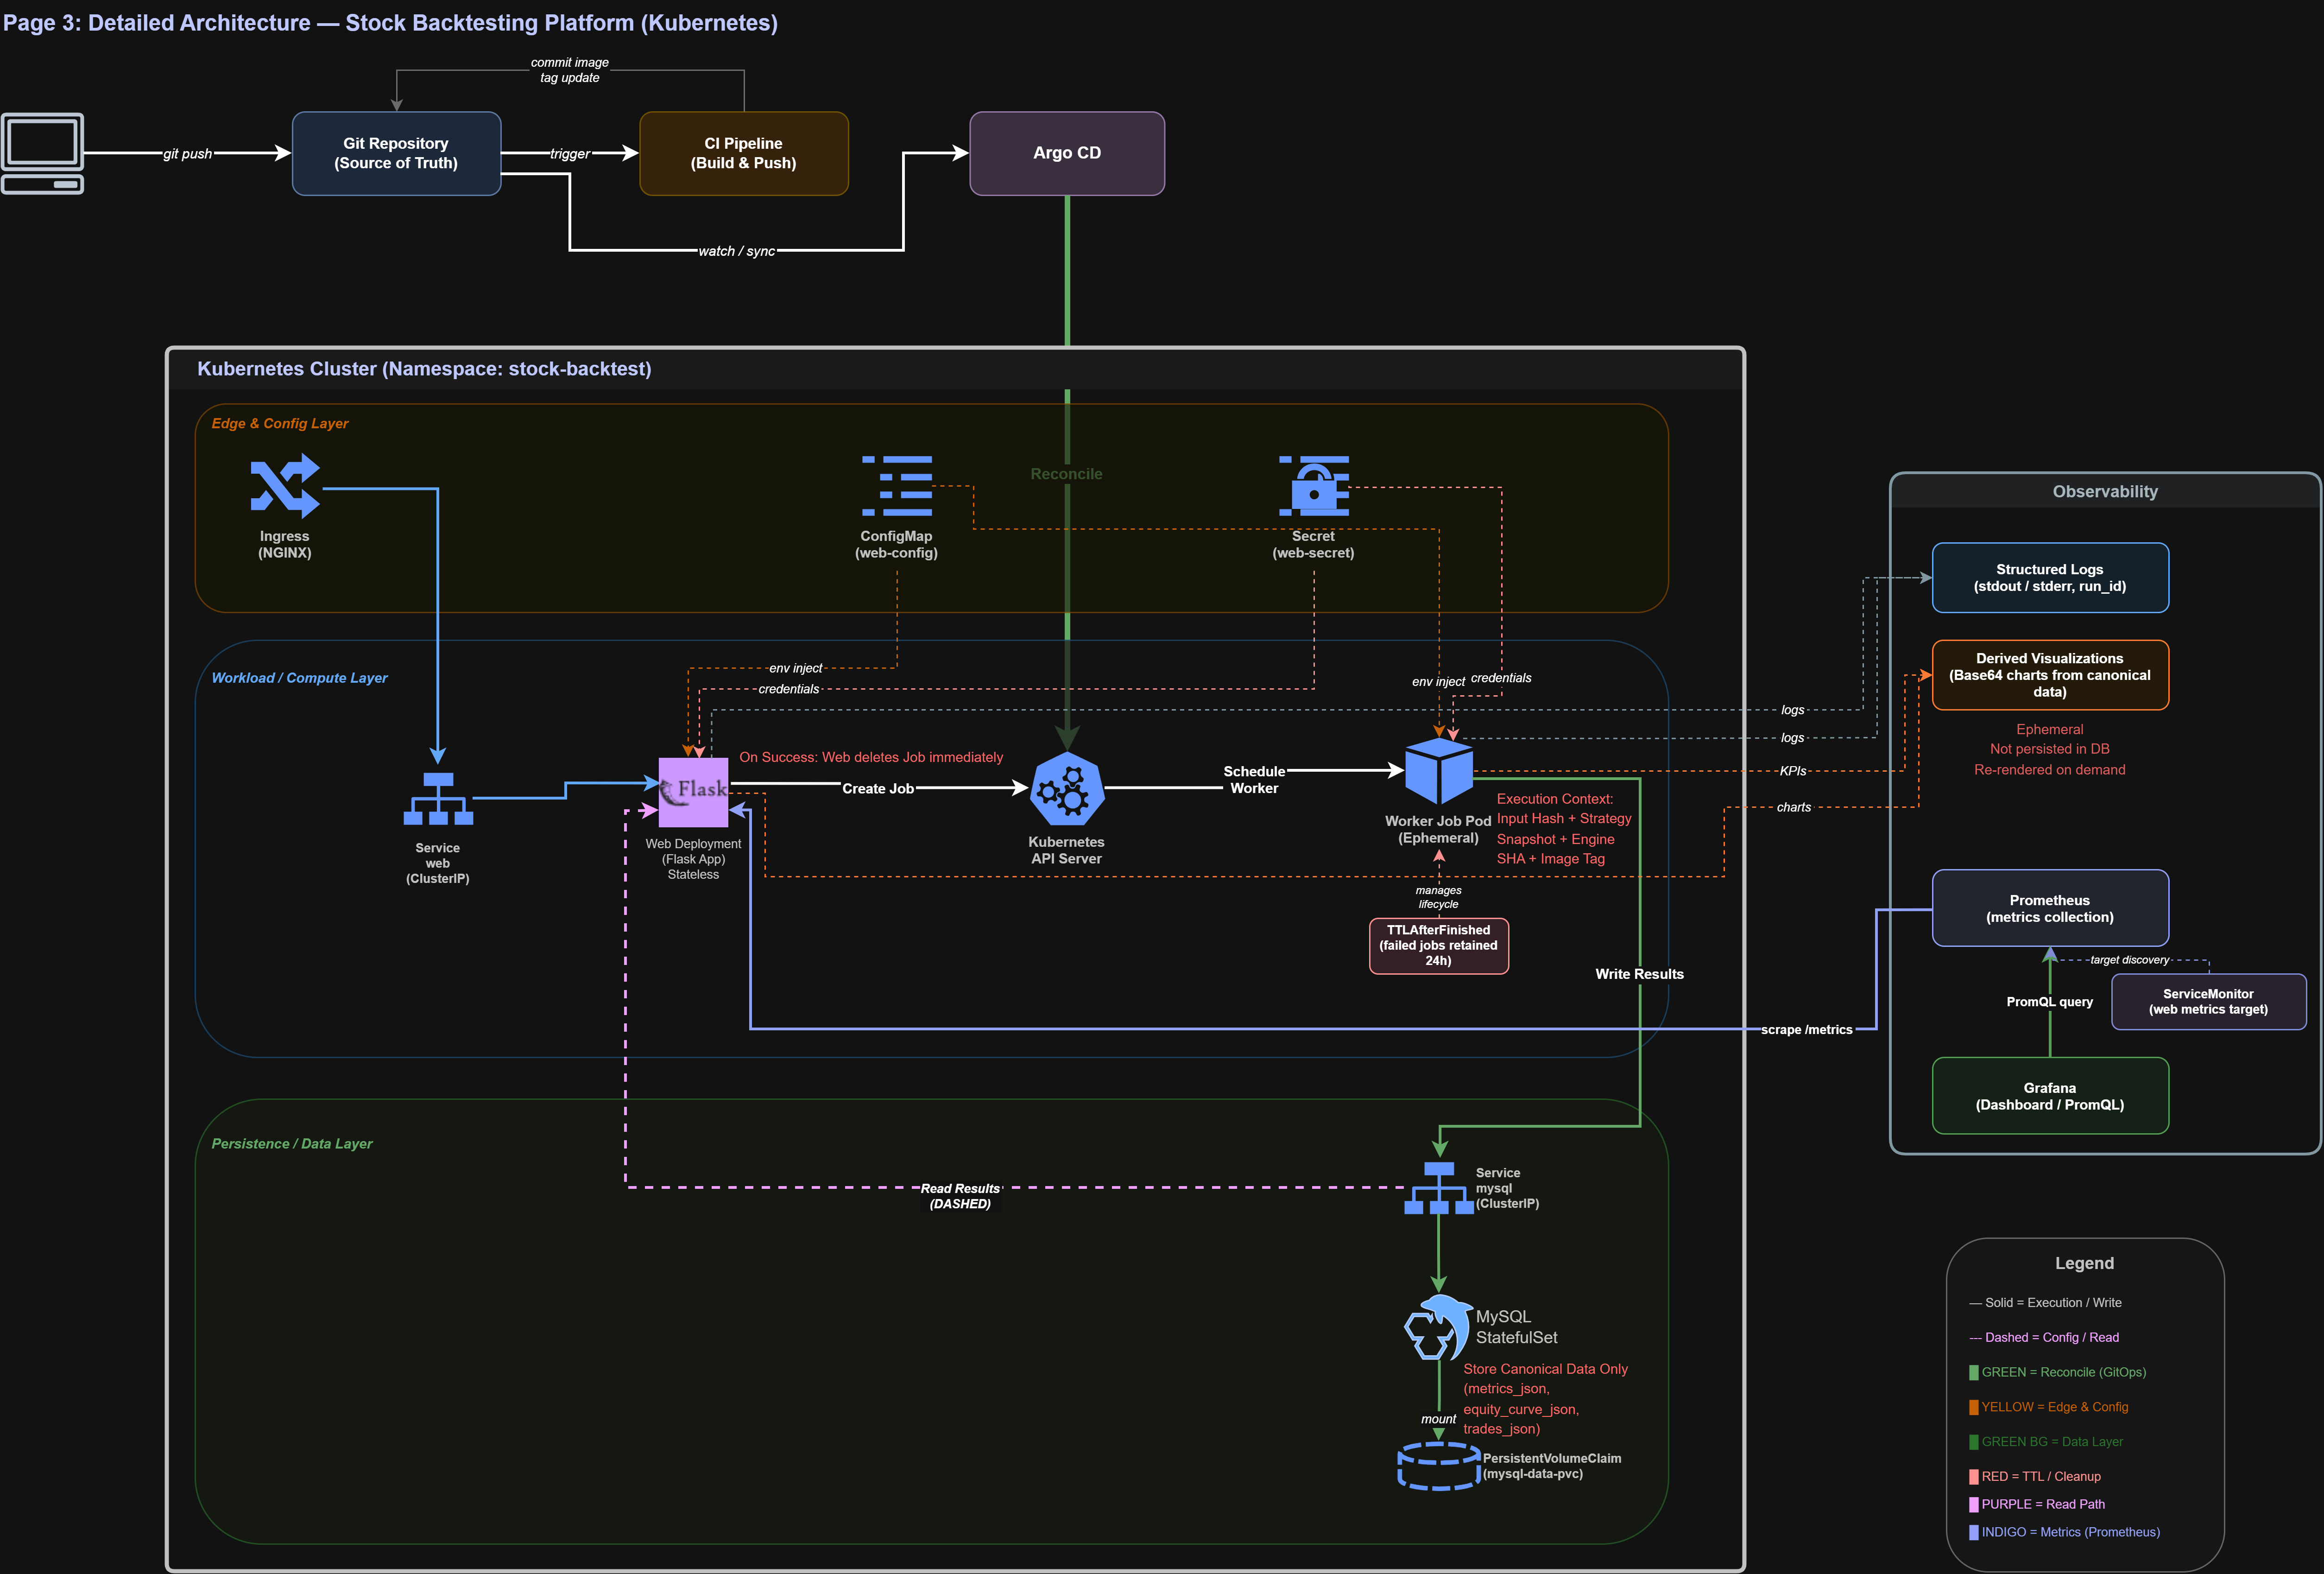
Task: Click the RED TTL / Cleanup legend swatch
Action: tap(1974, 1477)
